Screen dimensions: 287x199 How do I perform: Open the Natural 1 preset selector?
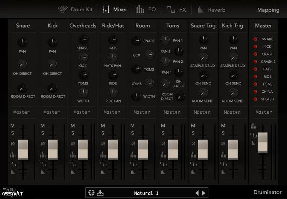pos(146,193)
